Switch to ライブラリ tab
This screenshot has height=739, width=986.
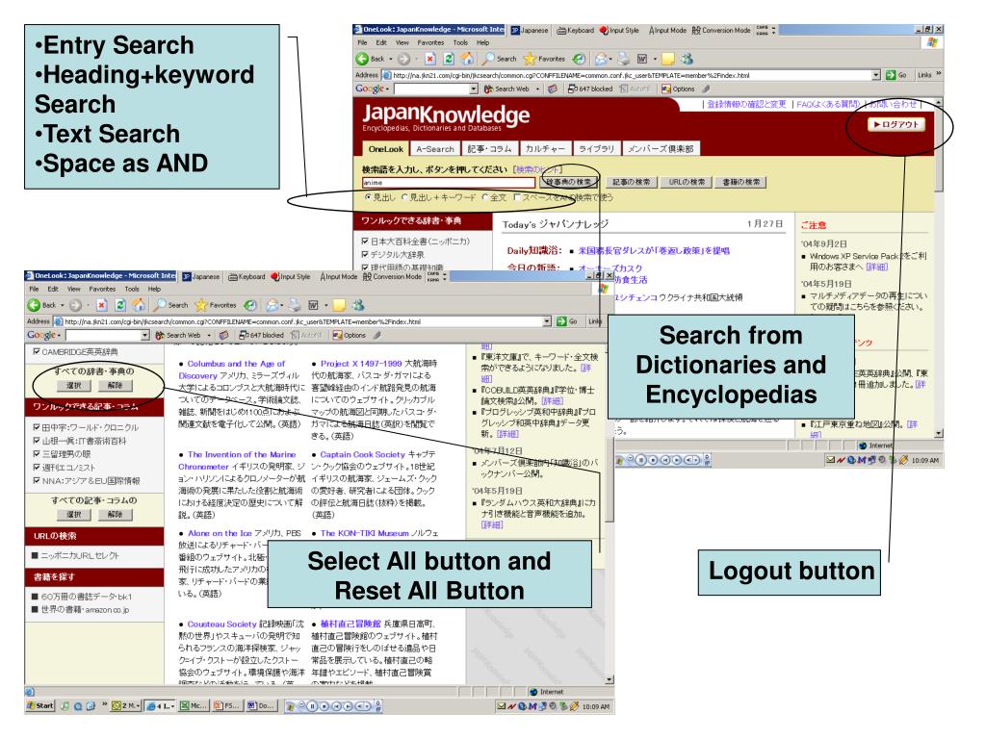(x=596, y=149)
